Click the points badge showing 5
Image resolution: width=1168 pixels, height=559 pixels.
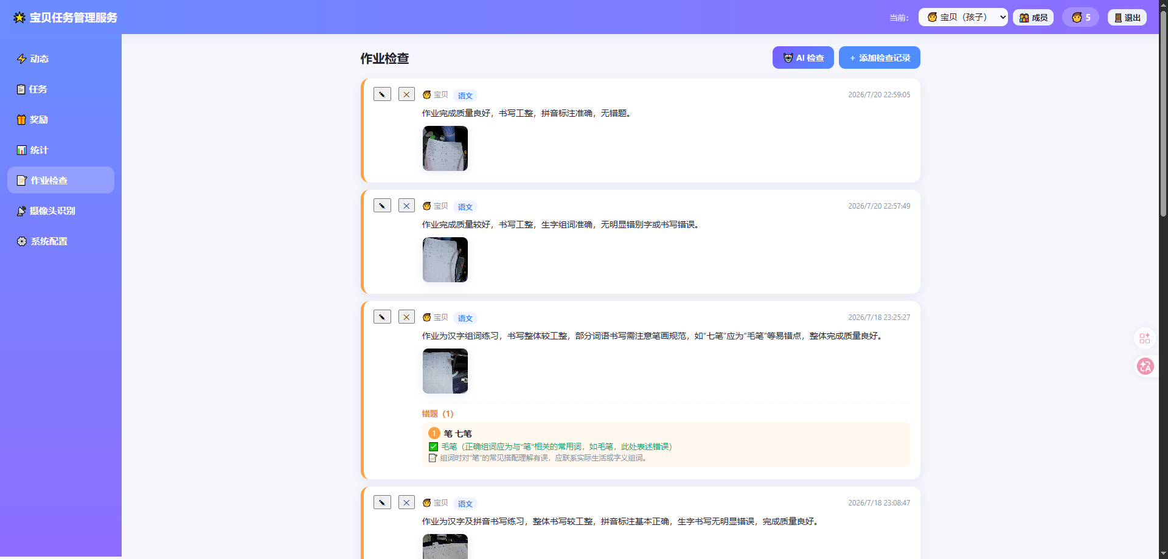pos(1080,17)
